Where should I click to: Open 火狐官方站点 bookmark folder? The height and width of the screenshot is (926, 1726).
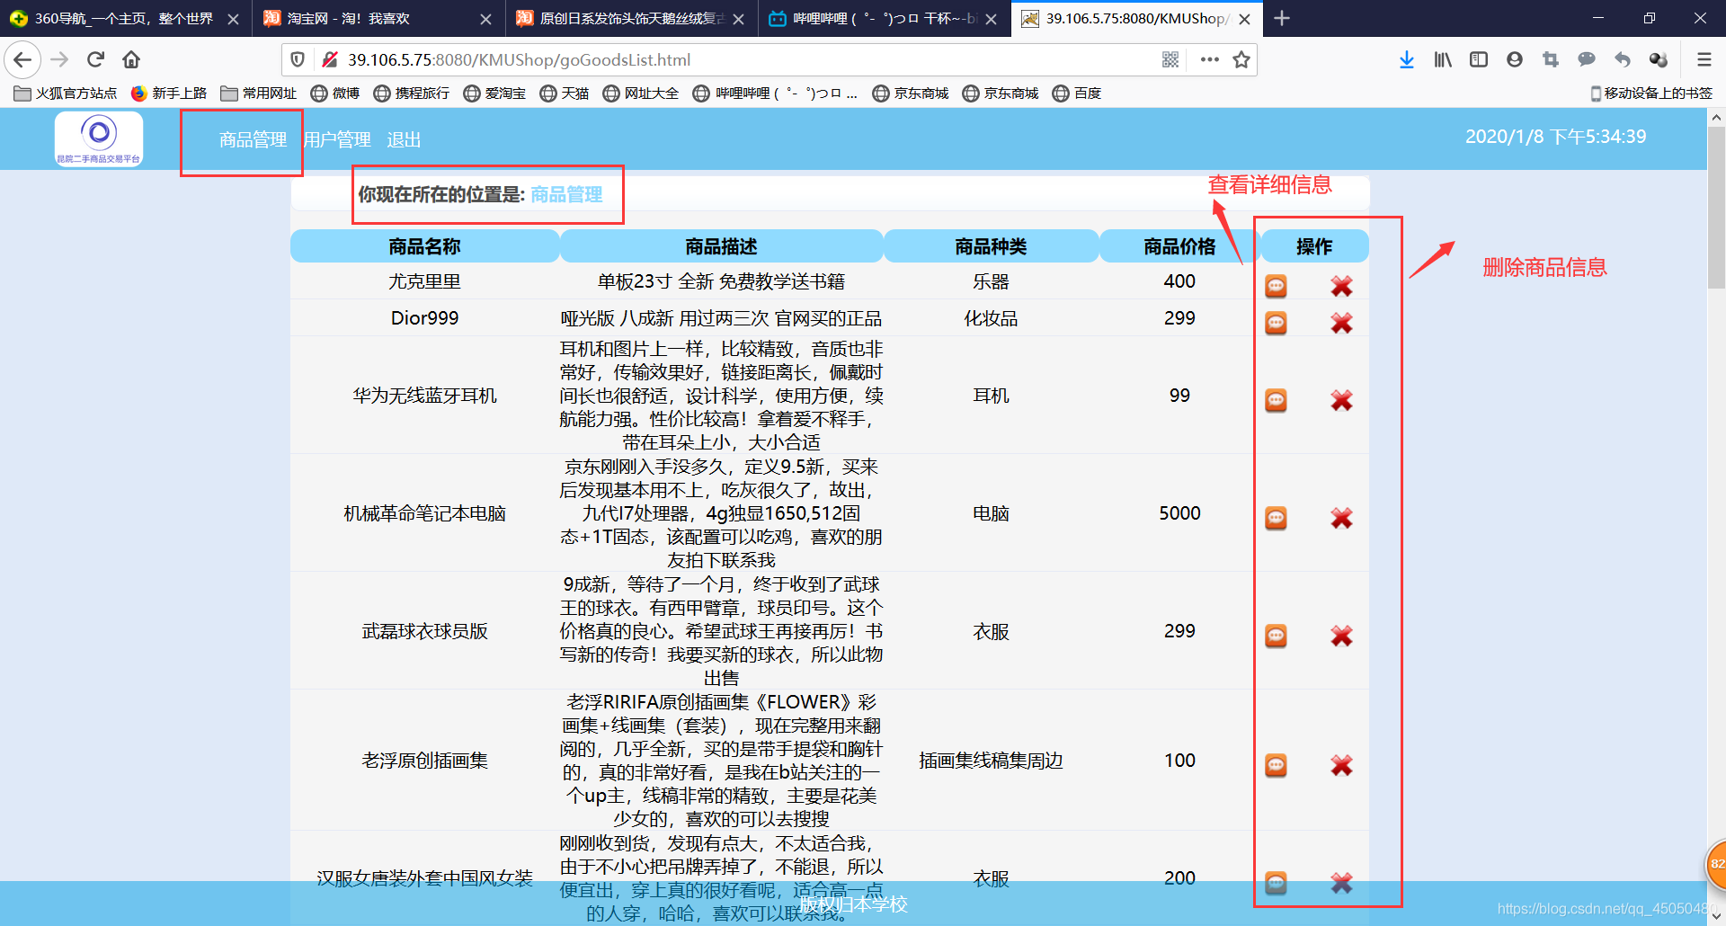66,93
